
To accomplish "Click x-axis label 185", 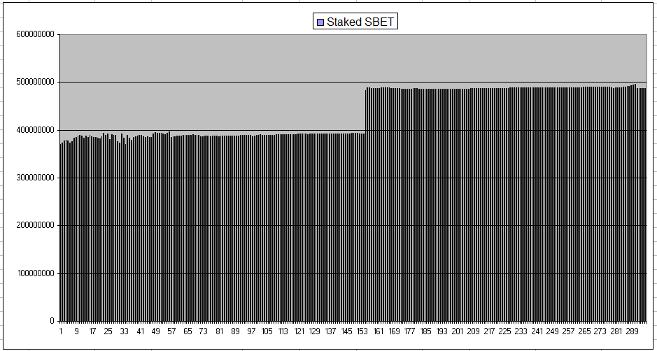I will (x=425, y=331).
